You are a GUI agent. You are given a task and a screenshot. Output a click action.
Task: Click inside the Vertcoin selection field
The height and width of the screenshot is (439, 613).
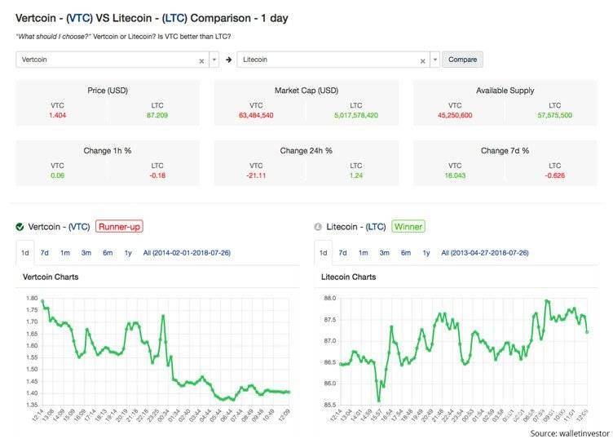112,60
